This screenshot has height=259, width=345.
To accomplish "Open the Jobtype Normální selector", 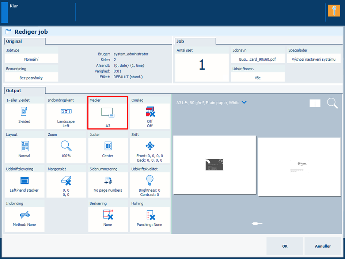I will pyautogui.click(x=31, y=59).
